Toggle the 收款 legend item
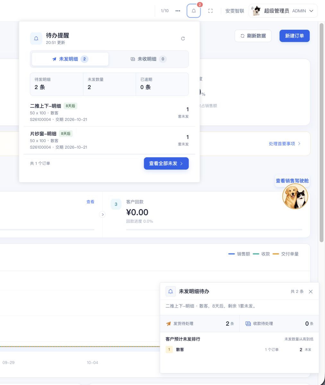The height and width of the screenshot is (385, 325). pos(261,254)
